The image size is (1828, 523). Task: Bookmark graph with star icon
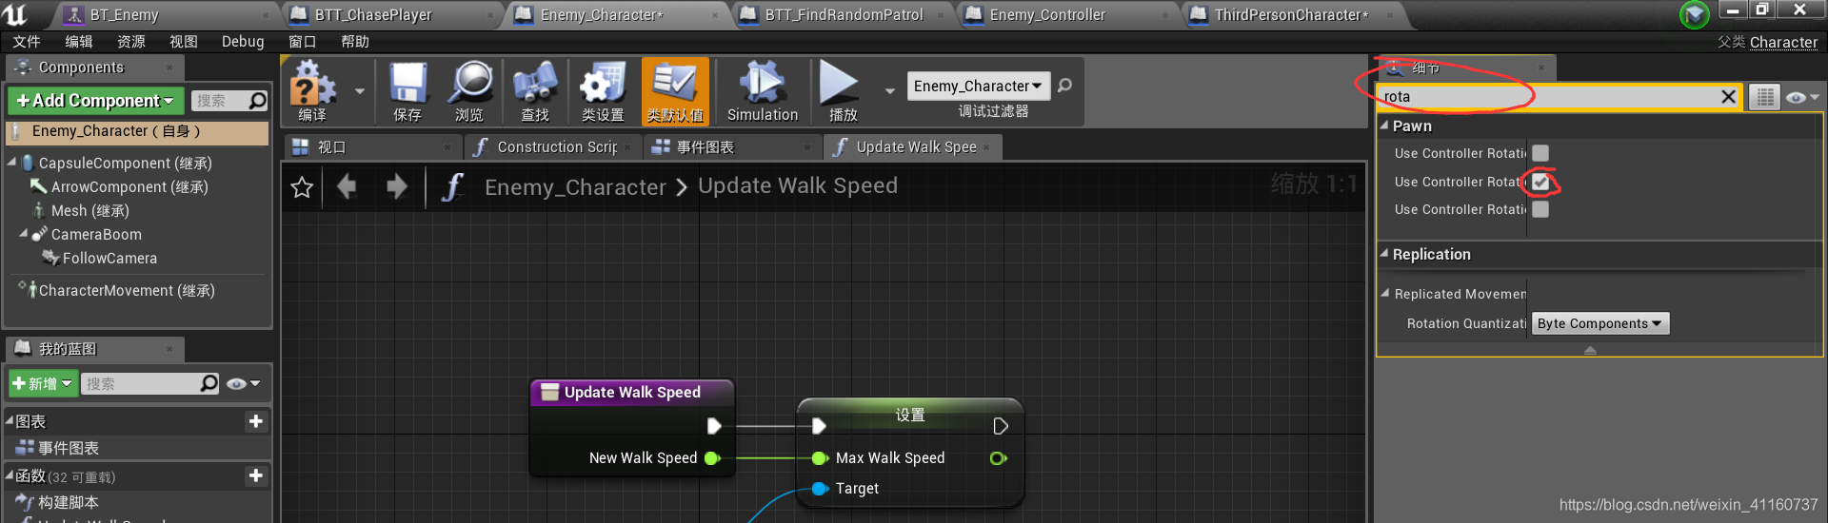[x=302, y=187]
